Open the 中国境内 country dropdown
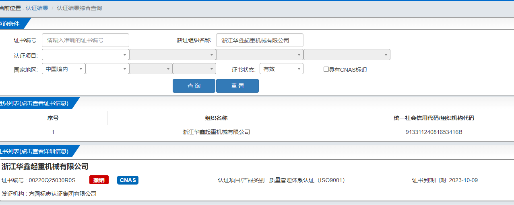Viewport: 514px width, 205px height. (x=64, y=69)
